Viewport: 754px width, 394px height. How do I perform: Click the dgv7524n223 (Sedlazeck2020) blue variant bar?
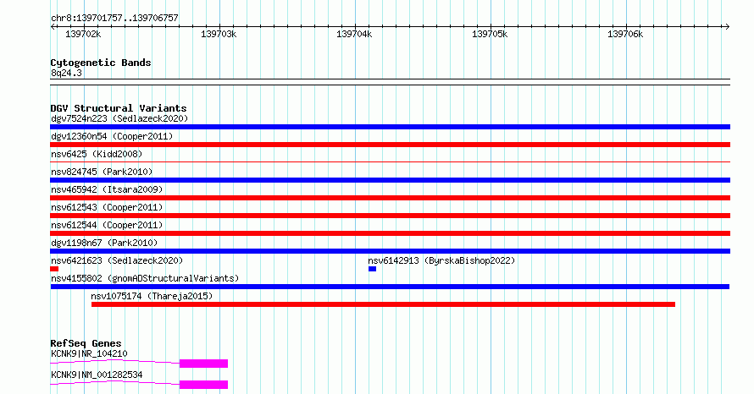coord(390,127)
